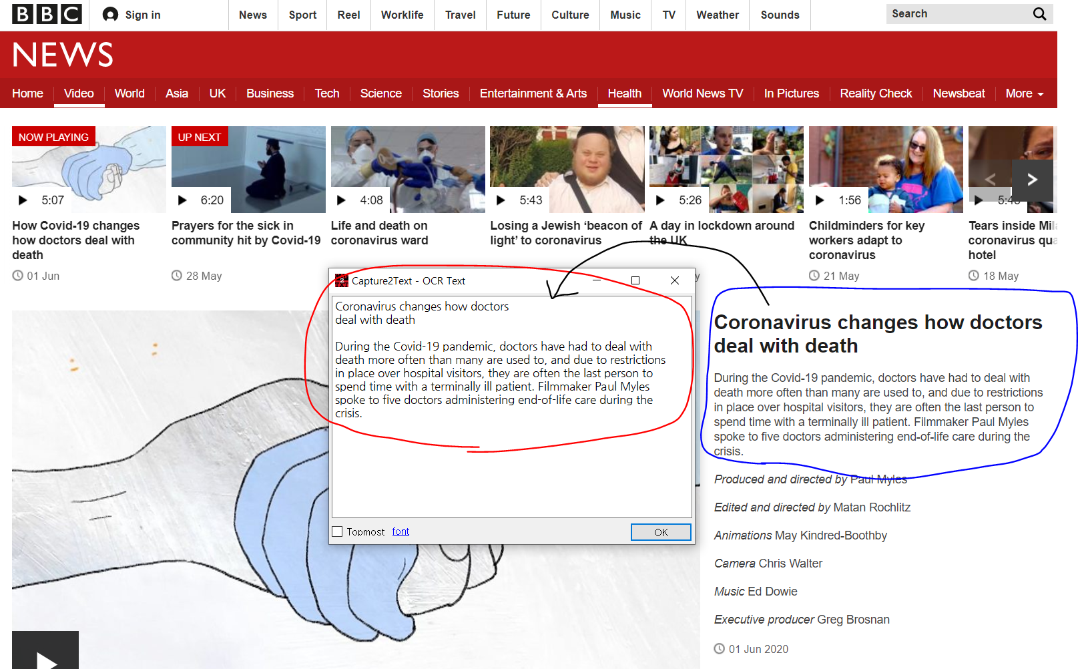
Task: Click the Capture2Text app icon in title bar
Action: (x=342, y=281)
